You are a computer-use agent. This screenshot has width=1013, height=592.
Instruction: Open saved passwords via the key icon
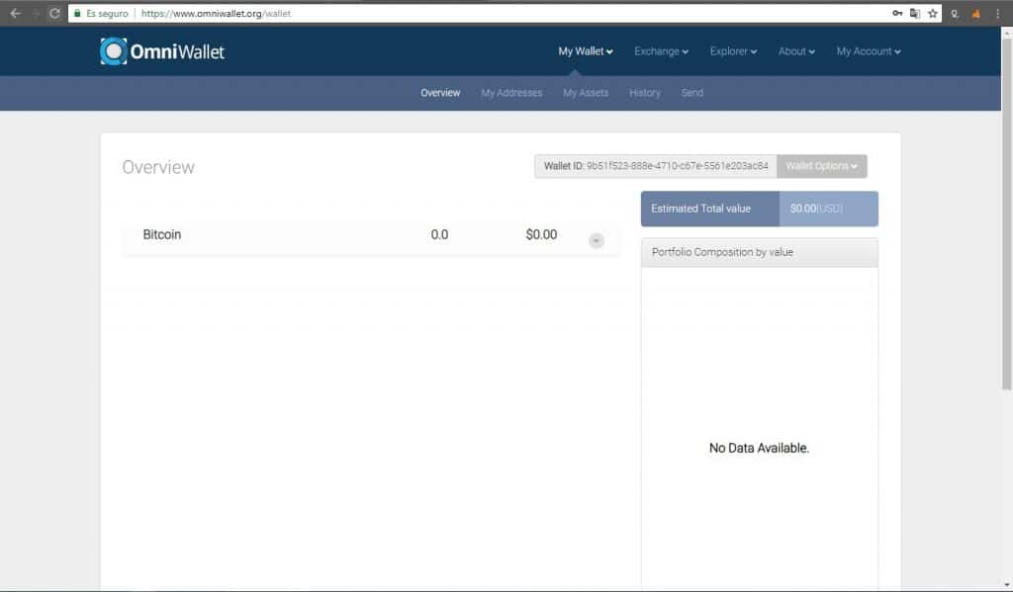click(x=897, y=13)
